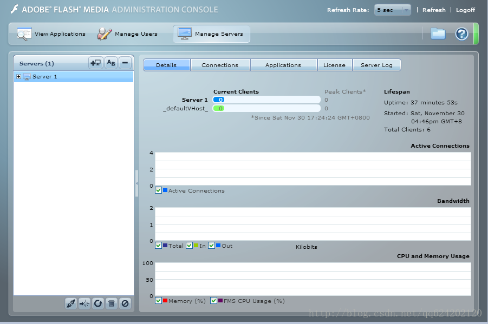Screen dimensions: 488x324
Task: Click the blue Active Connections legend swatch
Action: click(x=165, y=190)
